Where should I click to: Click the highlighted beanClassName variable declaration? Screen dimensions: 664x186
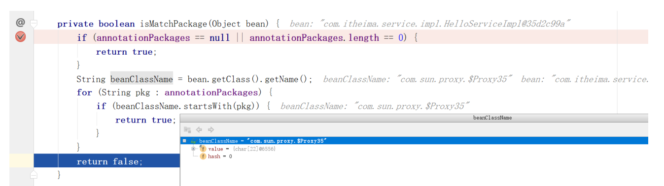(x=141, y=79)
